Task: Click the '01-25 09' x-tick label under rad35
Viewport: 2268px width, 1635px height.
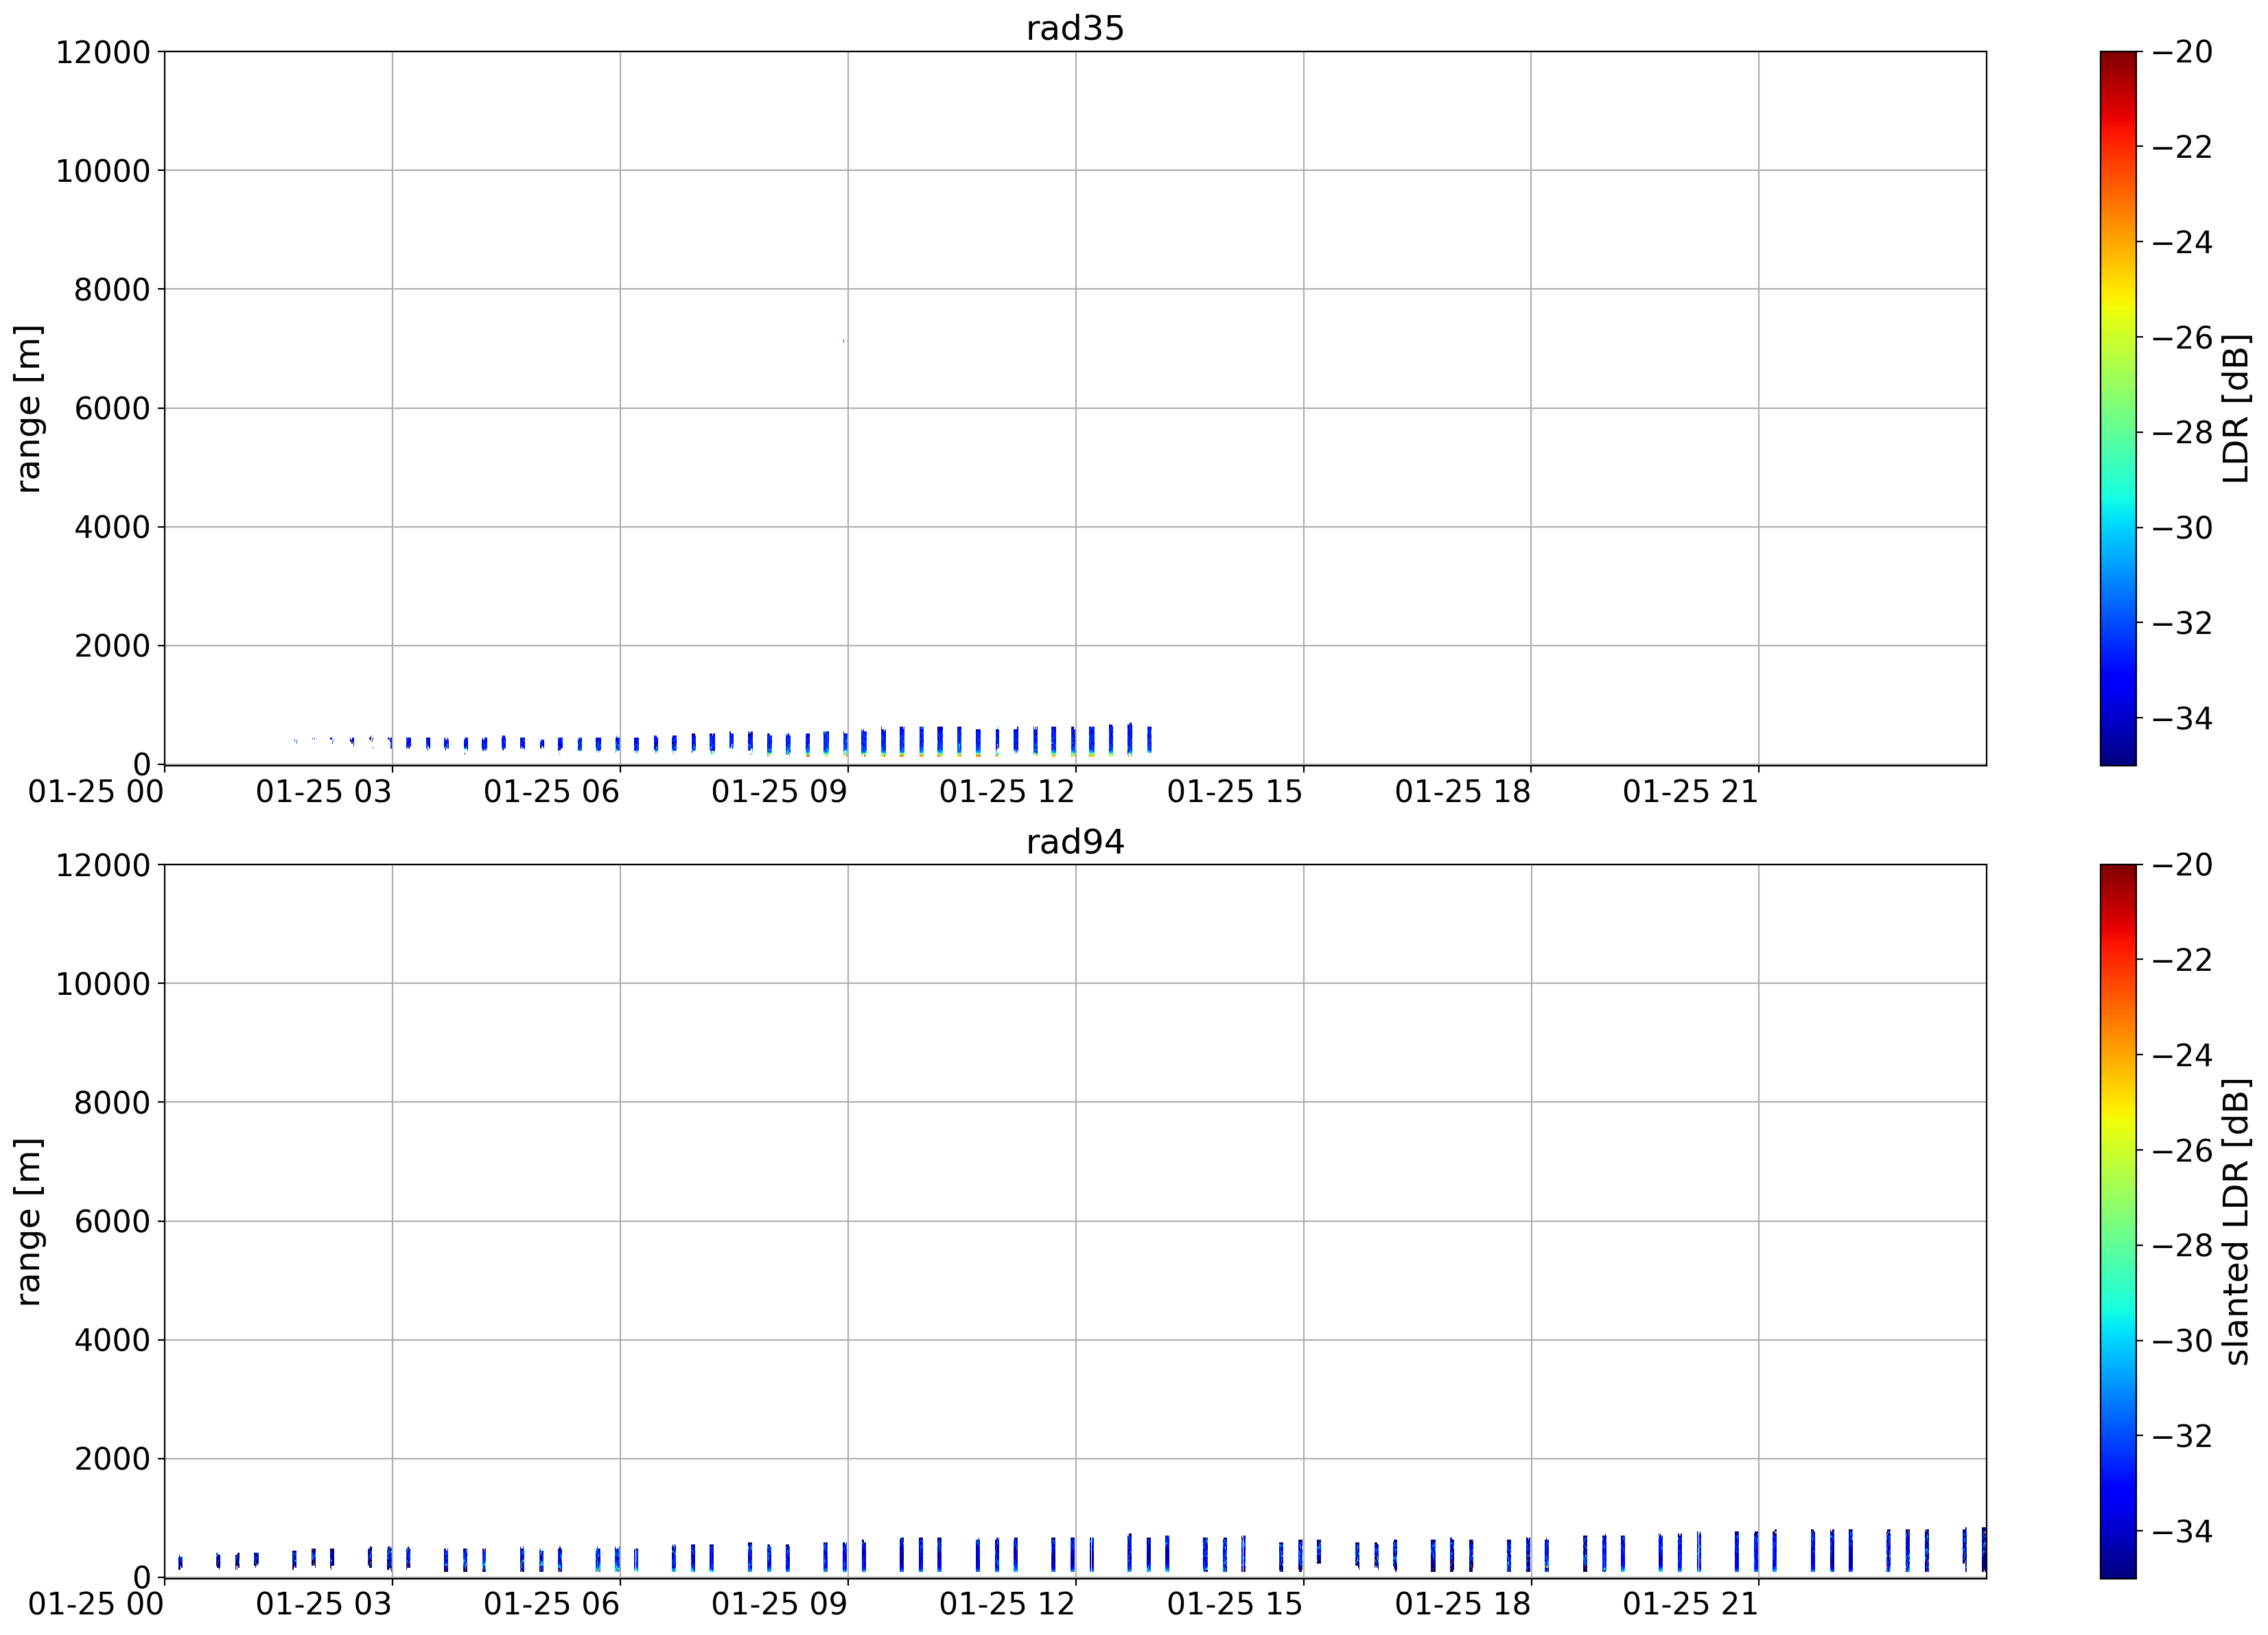Action: (x=780, y=792)
